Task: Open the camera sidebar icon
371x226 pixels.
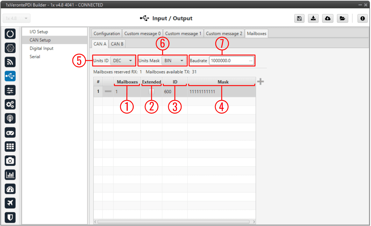Action: point(10,161)
